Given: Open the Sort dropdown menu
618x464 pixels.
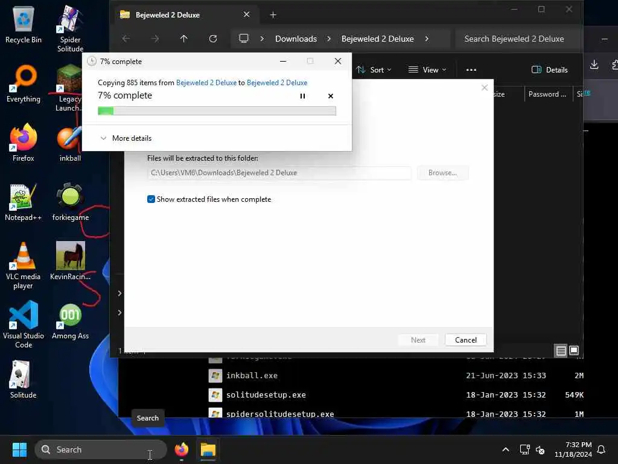Looking at the screenshot, I should coord(374,70).
